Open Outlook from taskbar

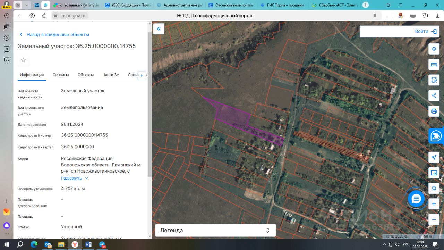[48, 244]
